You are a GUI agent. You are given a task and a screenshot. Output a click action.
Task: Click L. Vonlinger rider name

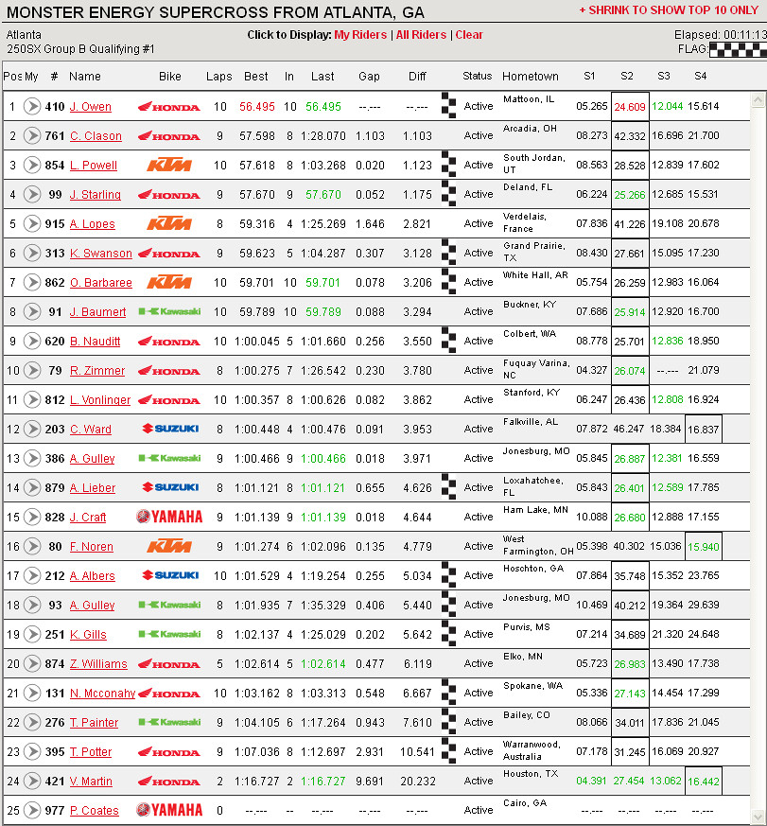[100, 400]
